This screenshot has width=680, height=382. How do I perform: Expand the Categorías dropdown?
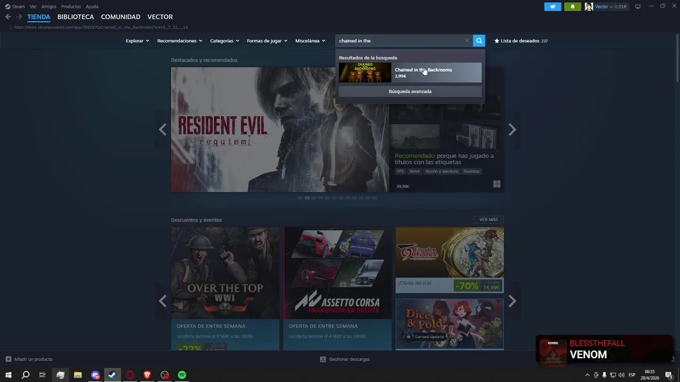[225, 41]
